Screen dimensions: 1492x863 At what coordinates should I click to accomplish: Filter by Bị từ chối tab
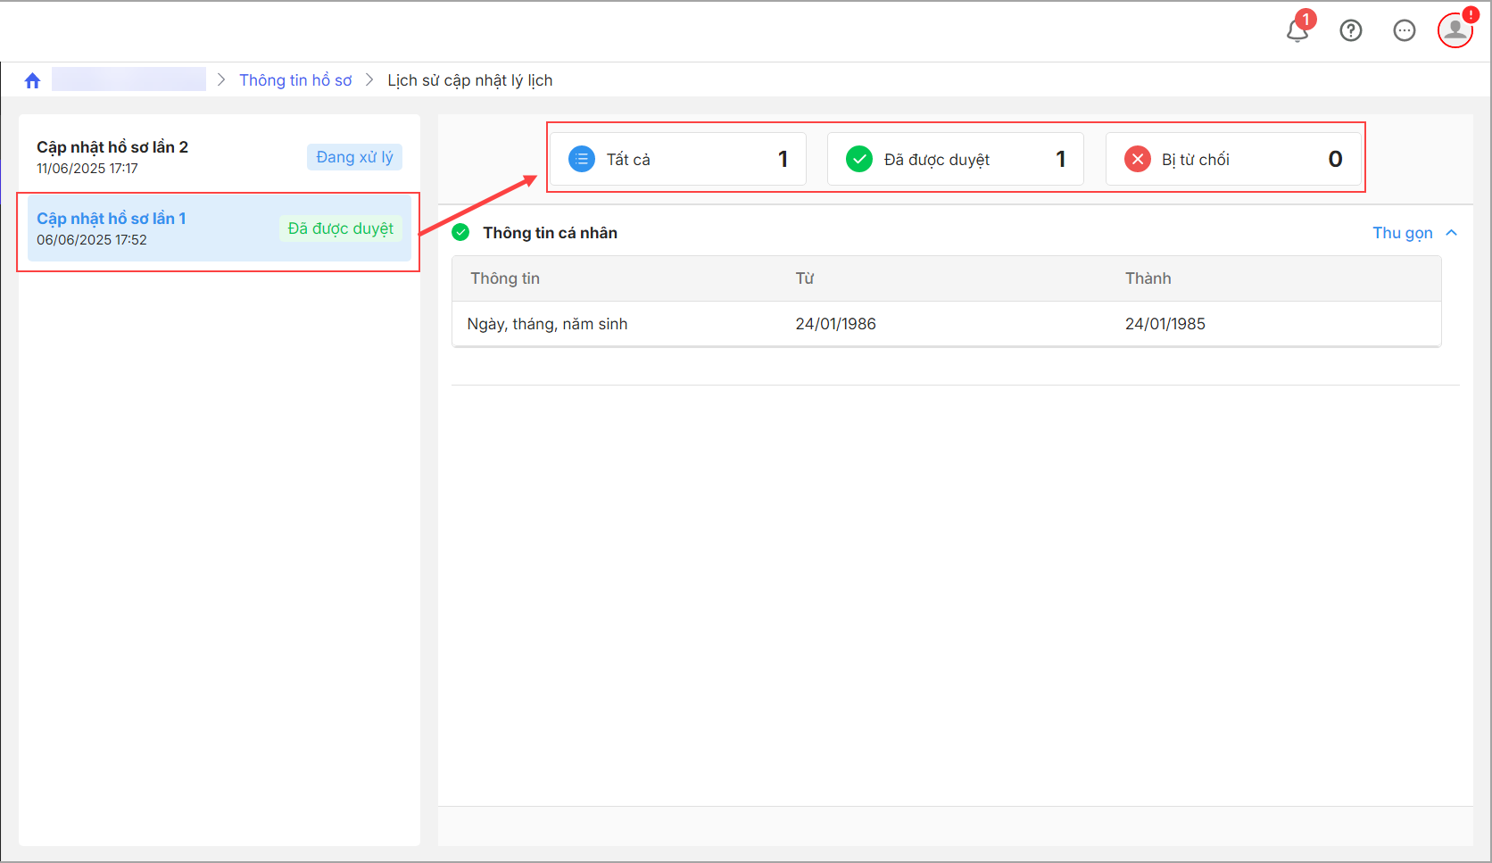point(1234,160)
